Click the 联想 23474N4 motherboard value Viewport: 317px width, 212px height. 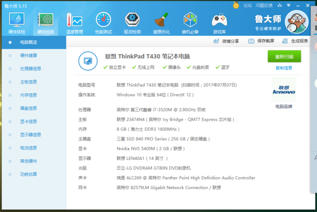click(175, 120)
